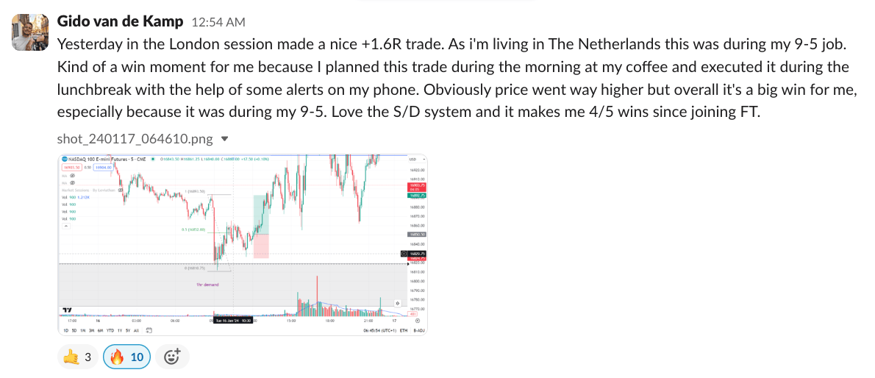Image resolution: width=875 pixels, height=378 pixels.
Task: Toggle the fire emoji reaction
Action: 126,357
